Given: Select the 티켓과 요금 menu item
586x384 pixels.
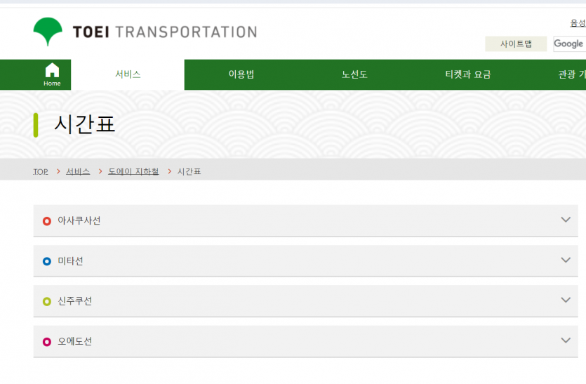Looking at the screenshot, I should (468, 74).
